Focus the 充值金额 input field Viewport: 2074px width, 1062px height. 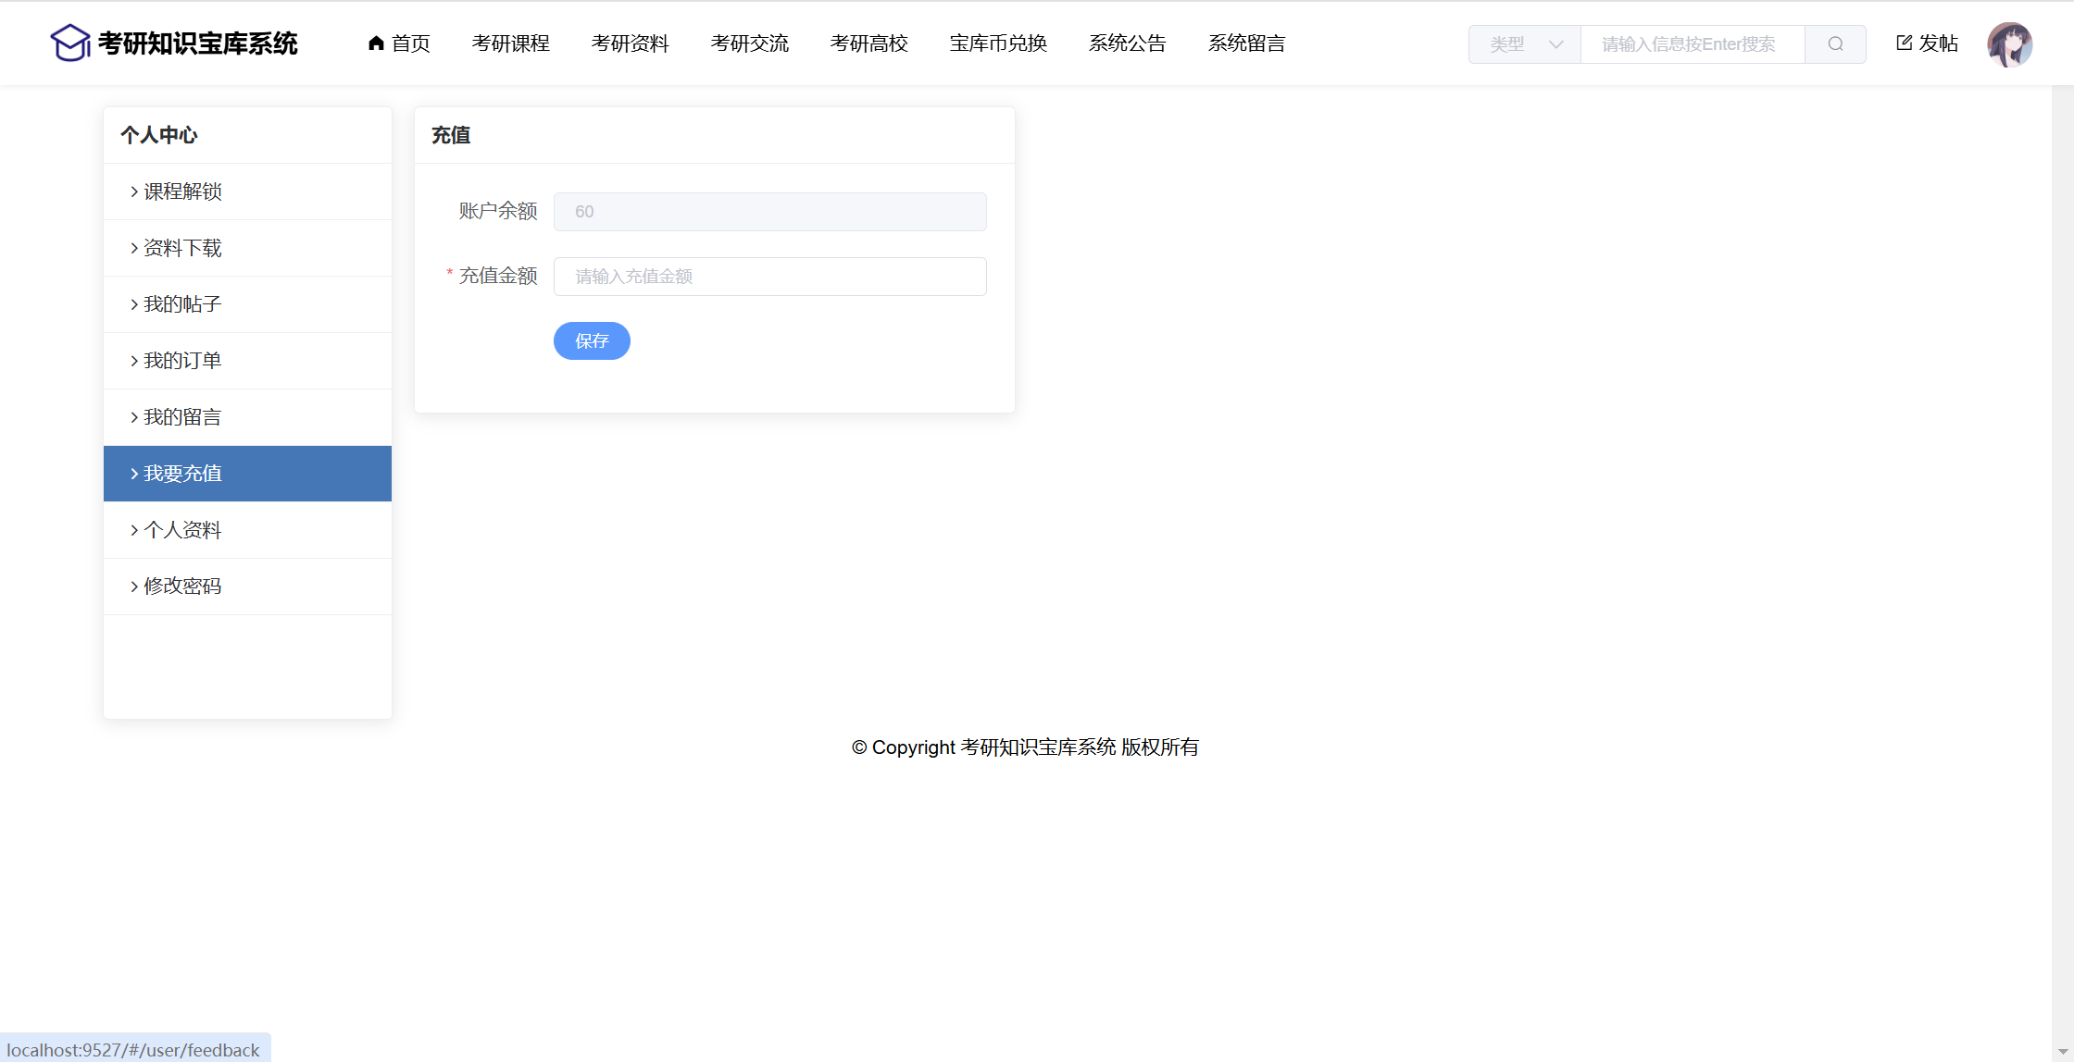[x=769, y=277]
